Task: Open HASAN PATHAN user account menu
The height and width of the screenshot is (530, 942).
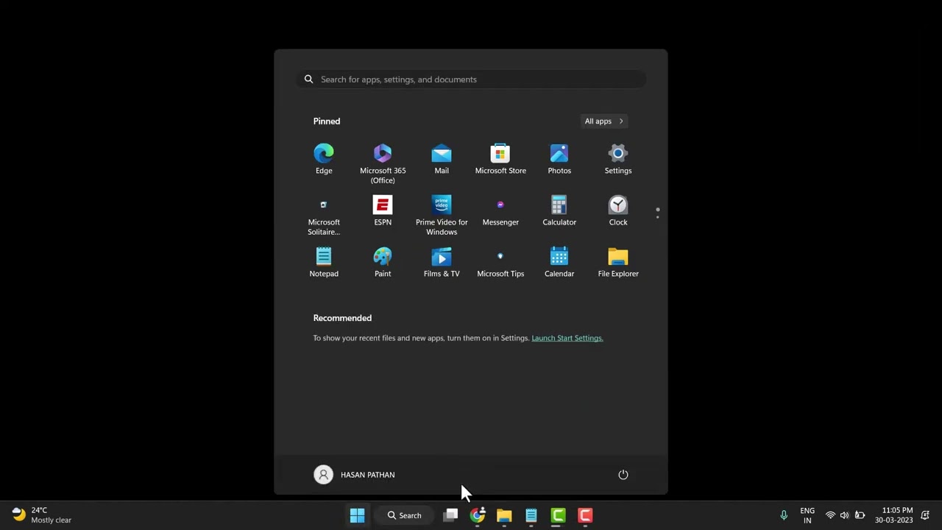Action: tap(355, 475)
